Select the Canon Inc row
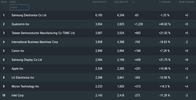196x100 pixels. tap(98, 51)
